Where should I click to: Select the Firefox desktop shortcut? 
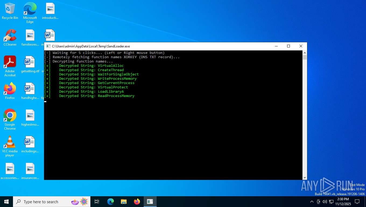[x=10, y=91]
